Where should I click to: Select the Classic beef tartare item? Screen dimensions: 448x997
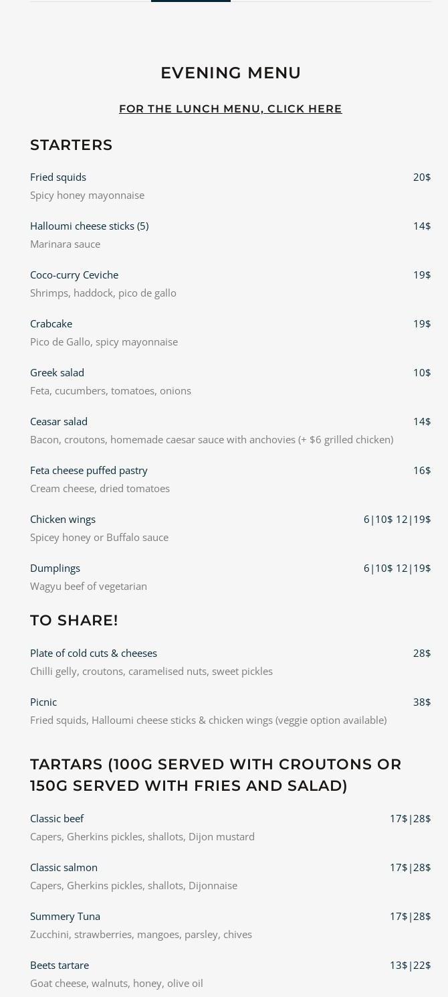click(x=57, y=818)
